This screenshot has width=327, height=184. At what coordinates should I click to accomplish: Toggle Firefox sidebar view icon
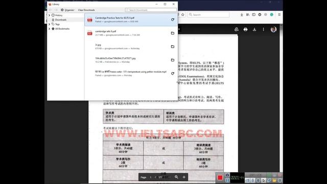pyautogui.click(x=253, y=15)
